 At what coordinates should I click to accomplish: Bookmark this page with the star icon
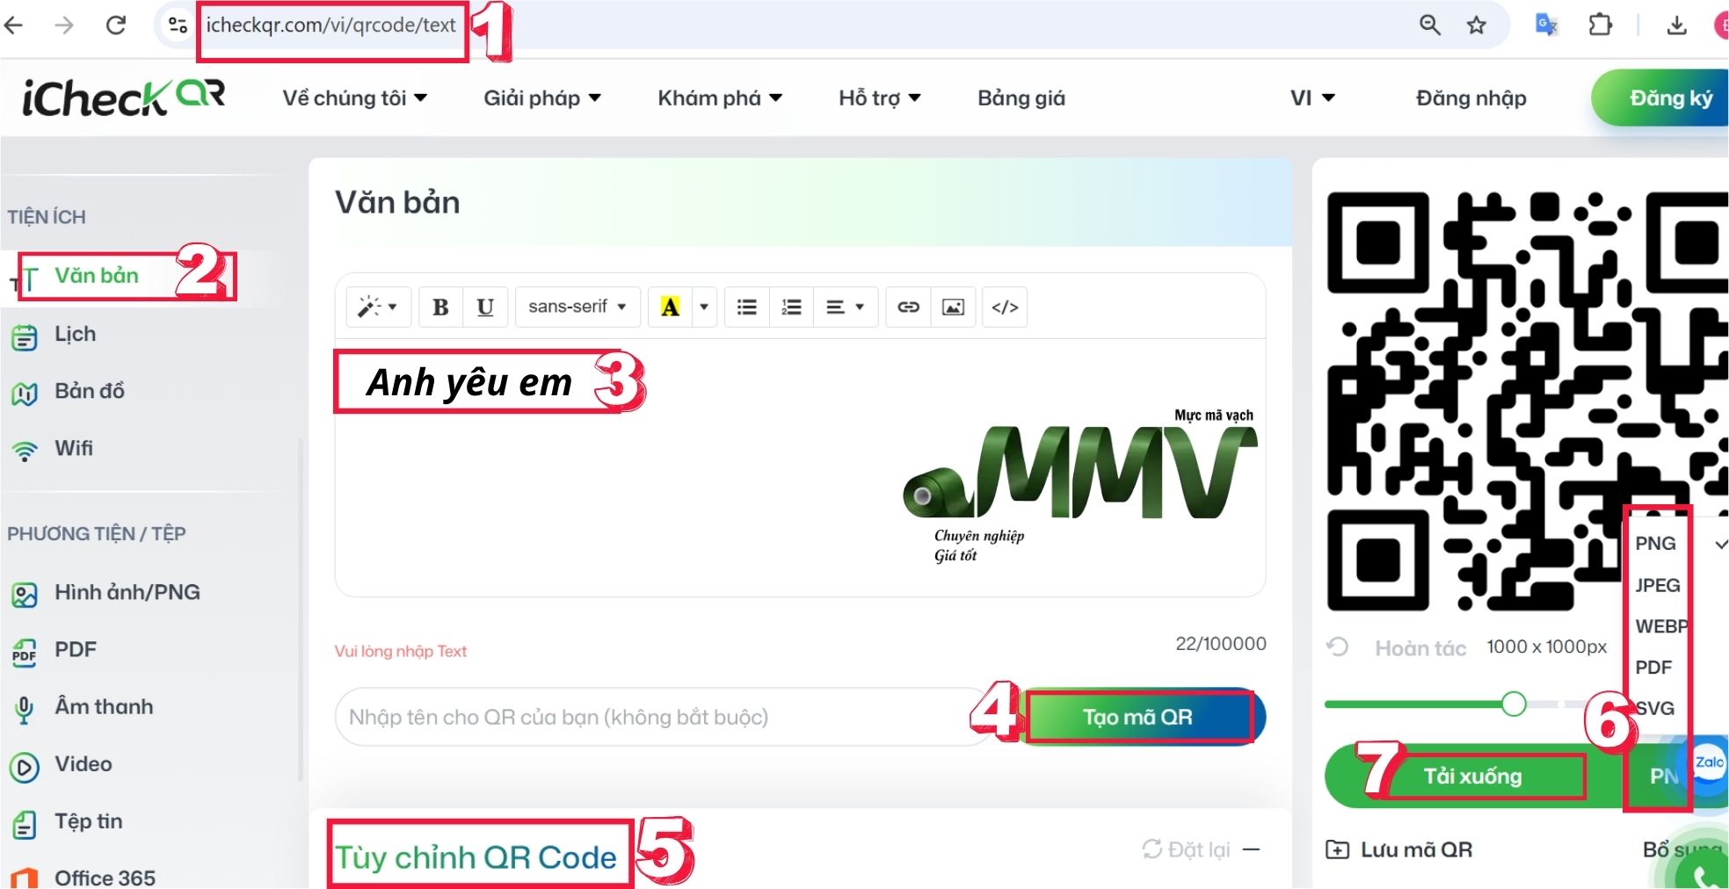point(1477,25)
